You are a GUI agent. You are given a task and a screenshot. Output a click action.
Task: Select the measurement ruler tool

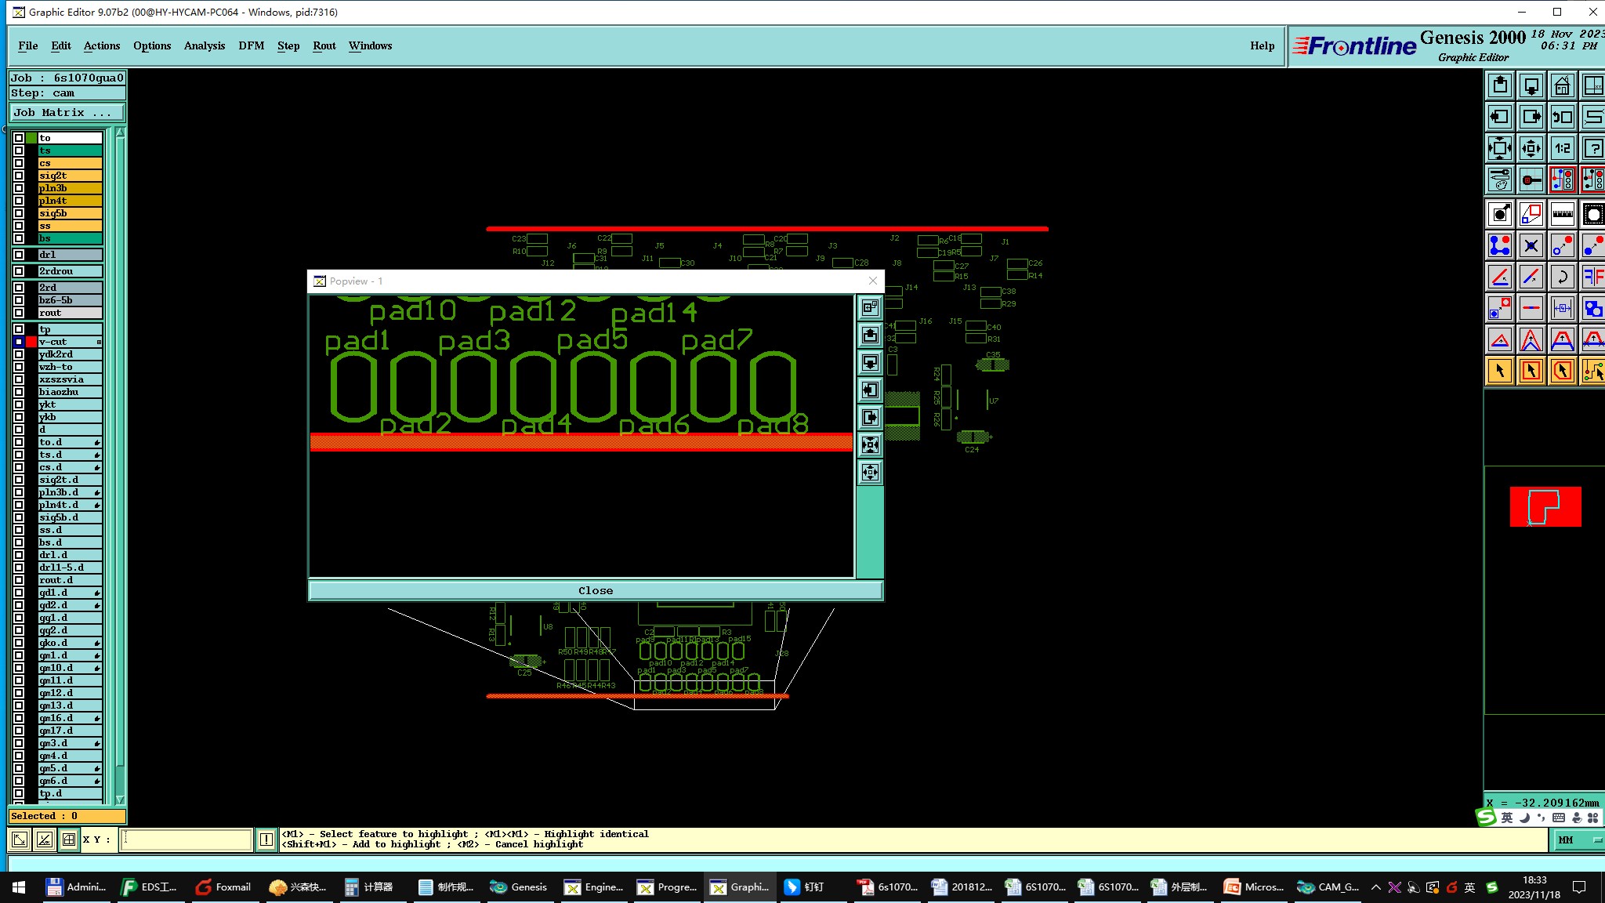point(1562,213)
